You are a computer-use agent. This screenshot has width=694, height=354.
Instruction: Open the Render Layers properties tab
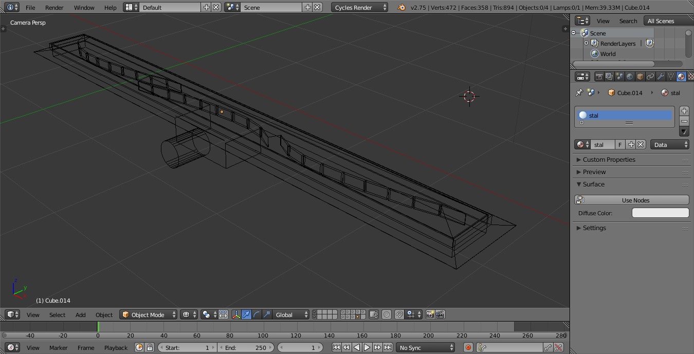[609, 77]
